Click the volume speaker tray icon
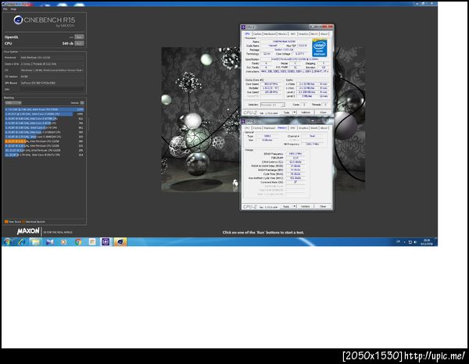 click(x=415, y=242)
